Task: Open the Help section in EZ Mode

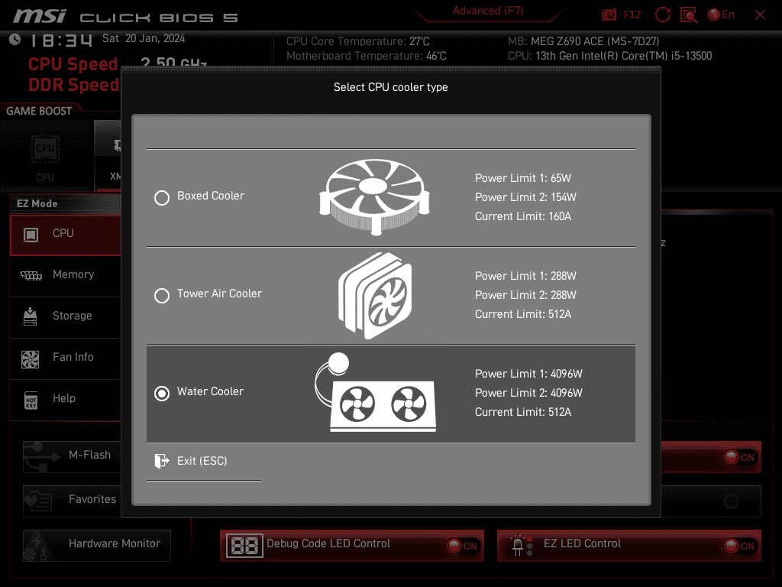Action: coord(66,400)
